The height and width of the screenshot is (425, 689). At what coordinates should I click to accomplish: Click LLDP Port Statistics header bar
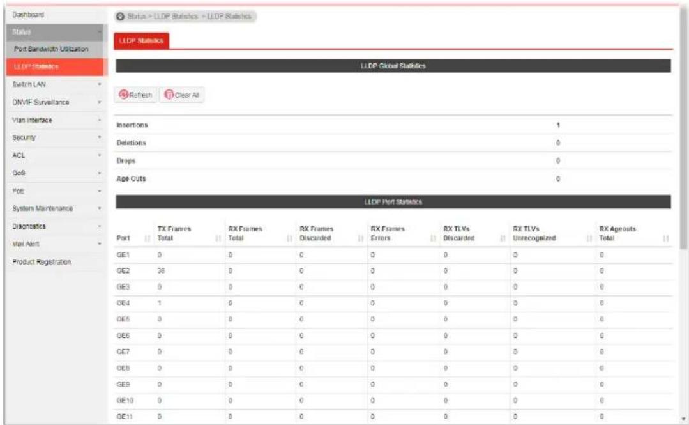393,202
